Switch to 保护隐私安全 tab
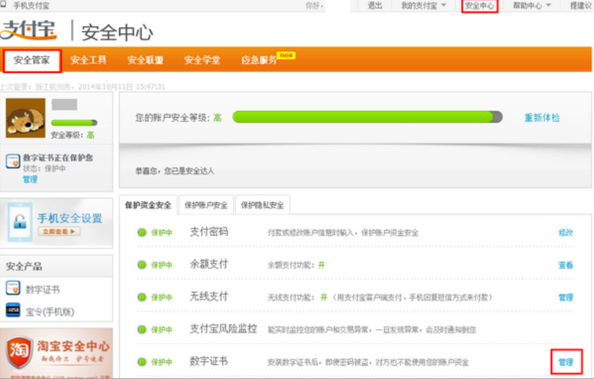594x379 pixels. coord(263,205)
